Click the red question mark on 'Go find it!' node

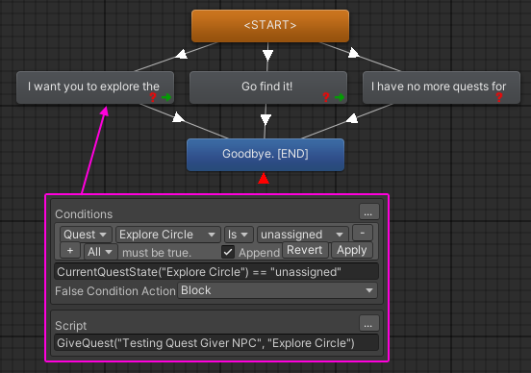[326, 97]
